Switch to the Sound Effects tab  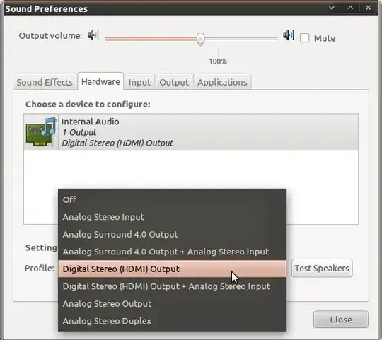pyautogui.click(x=45, y=82)
